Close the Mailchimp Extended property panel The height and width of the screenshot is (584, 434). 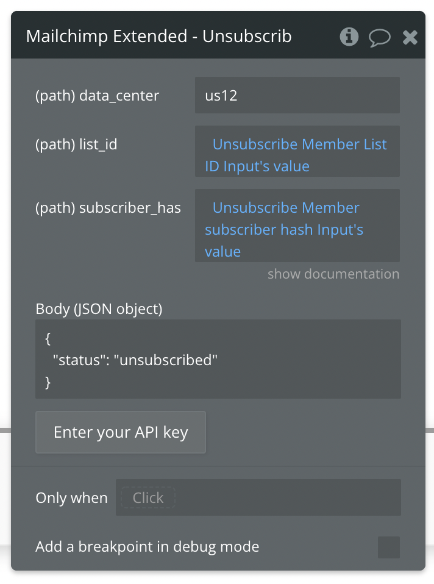pos(410,37)
